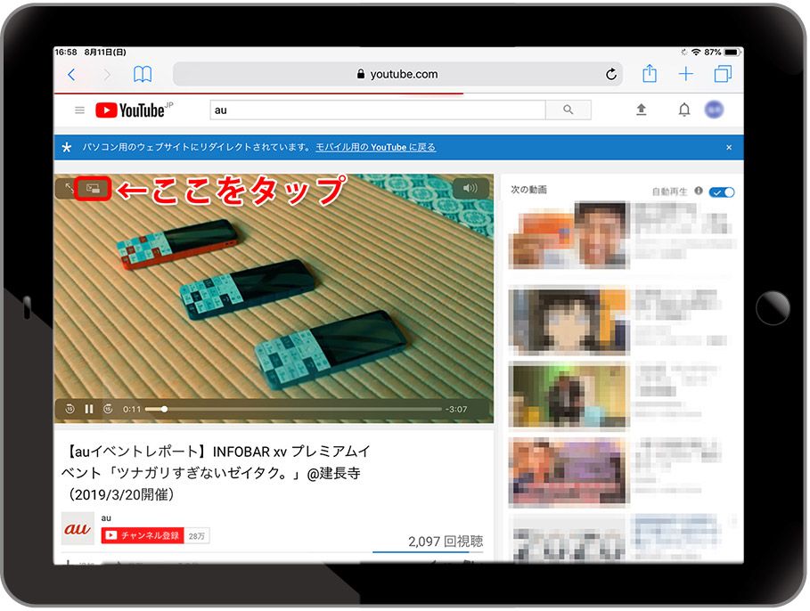Enter full screen with player's diagonal arrows
810x611 pixels.
[69, 187]
